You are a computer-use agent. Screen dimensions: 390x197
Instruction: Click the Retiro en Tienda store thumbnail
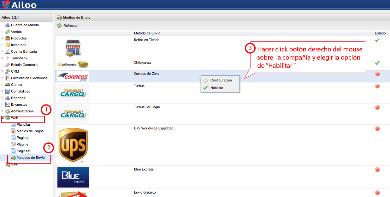(74, 48)
